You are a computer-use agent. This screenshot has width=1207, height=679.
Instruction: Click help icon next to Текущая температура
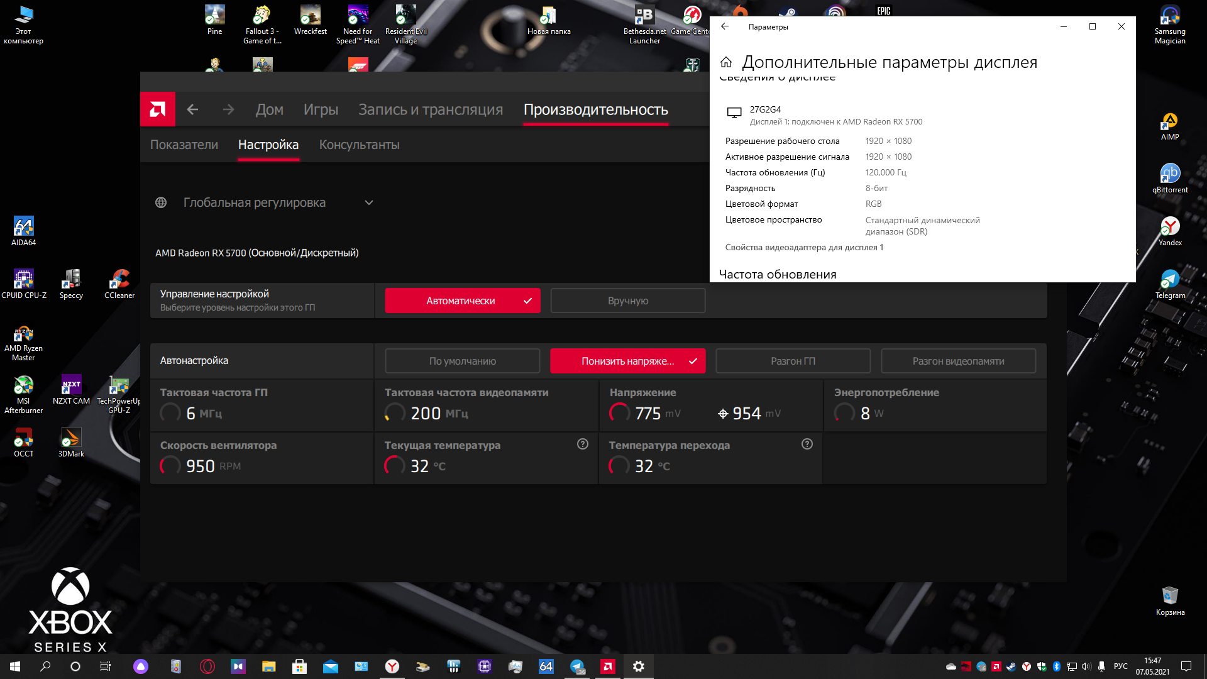pos(583,444)
